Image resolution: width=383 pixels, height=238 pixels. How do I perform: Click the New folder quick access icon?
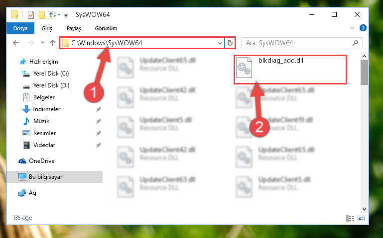point(42,15)
